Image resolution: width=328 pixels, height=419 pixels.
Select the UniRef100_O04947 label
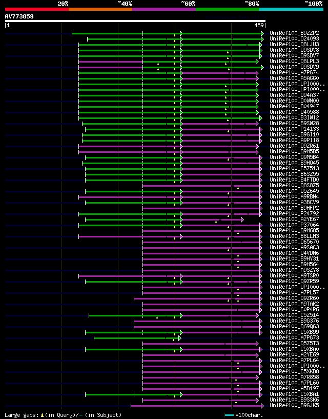pos(294,106)
